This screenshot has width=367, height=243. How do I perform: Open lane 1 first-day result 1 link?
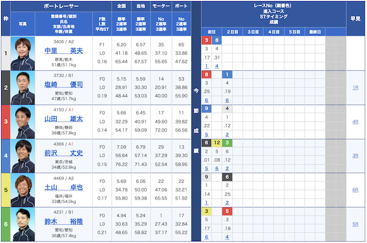click(206, 66)
